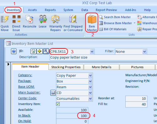Image resolution: width=157 pixels, height=124 pixels.
Task: Click the recycle bin delete icon
Action: tap(33, 51)
